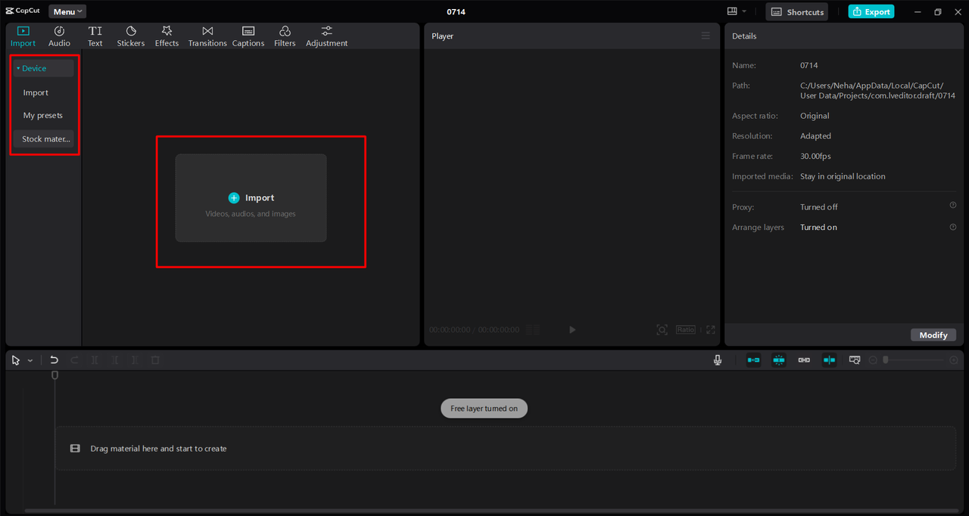Start voice recording with microphone
The image size is (969, 516).
[x=718, y=360]
